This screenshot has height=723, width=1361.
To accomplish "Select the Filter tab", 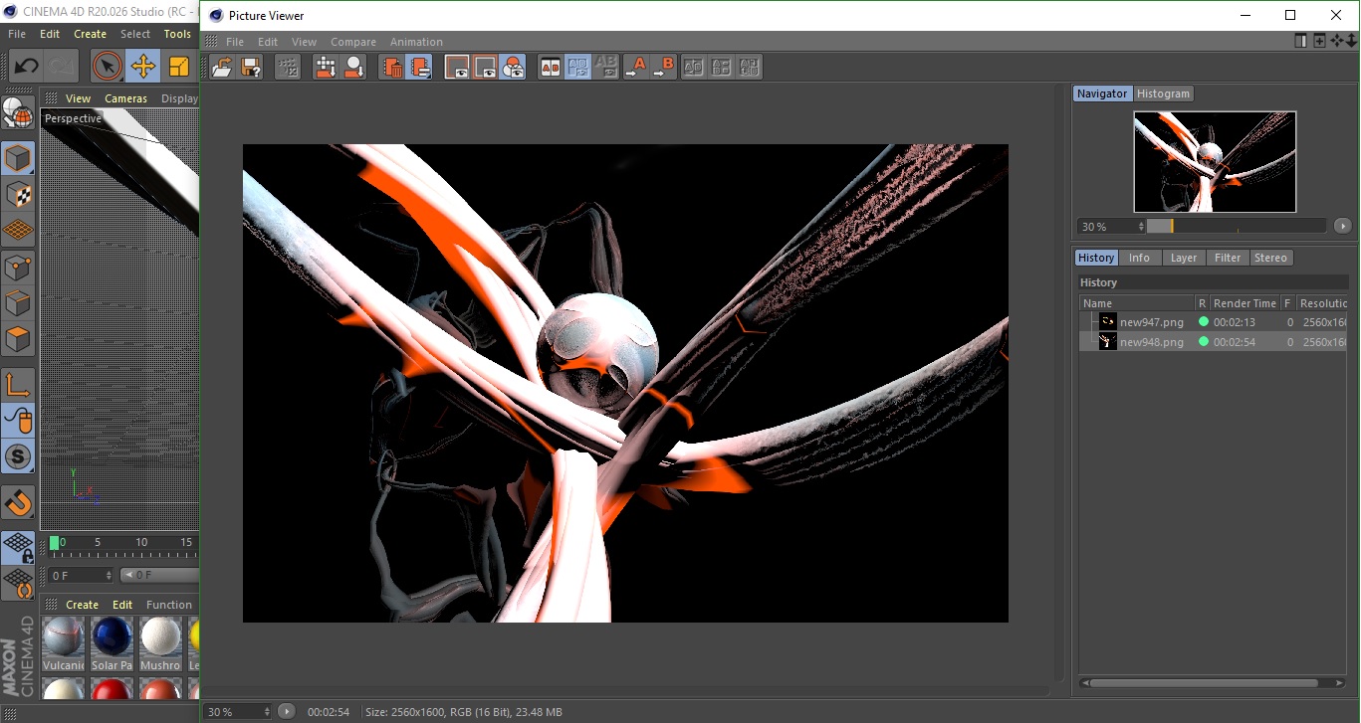I will tap(1228, 258).
